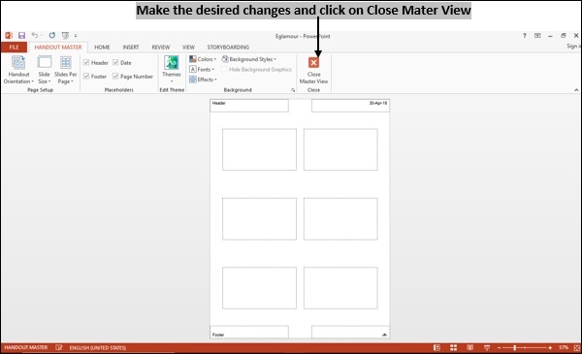Open the REVIEW tab

click(161, 48)
